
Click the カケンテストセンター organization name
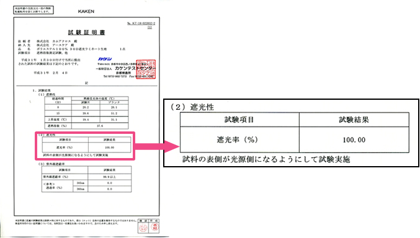coord(135,69)
